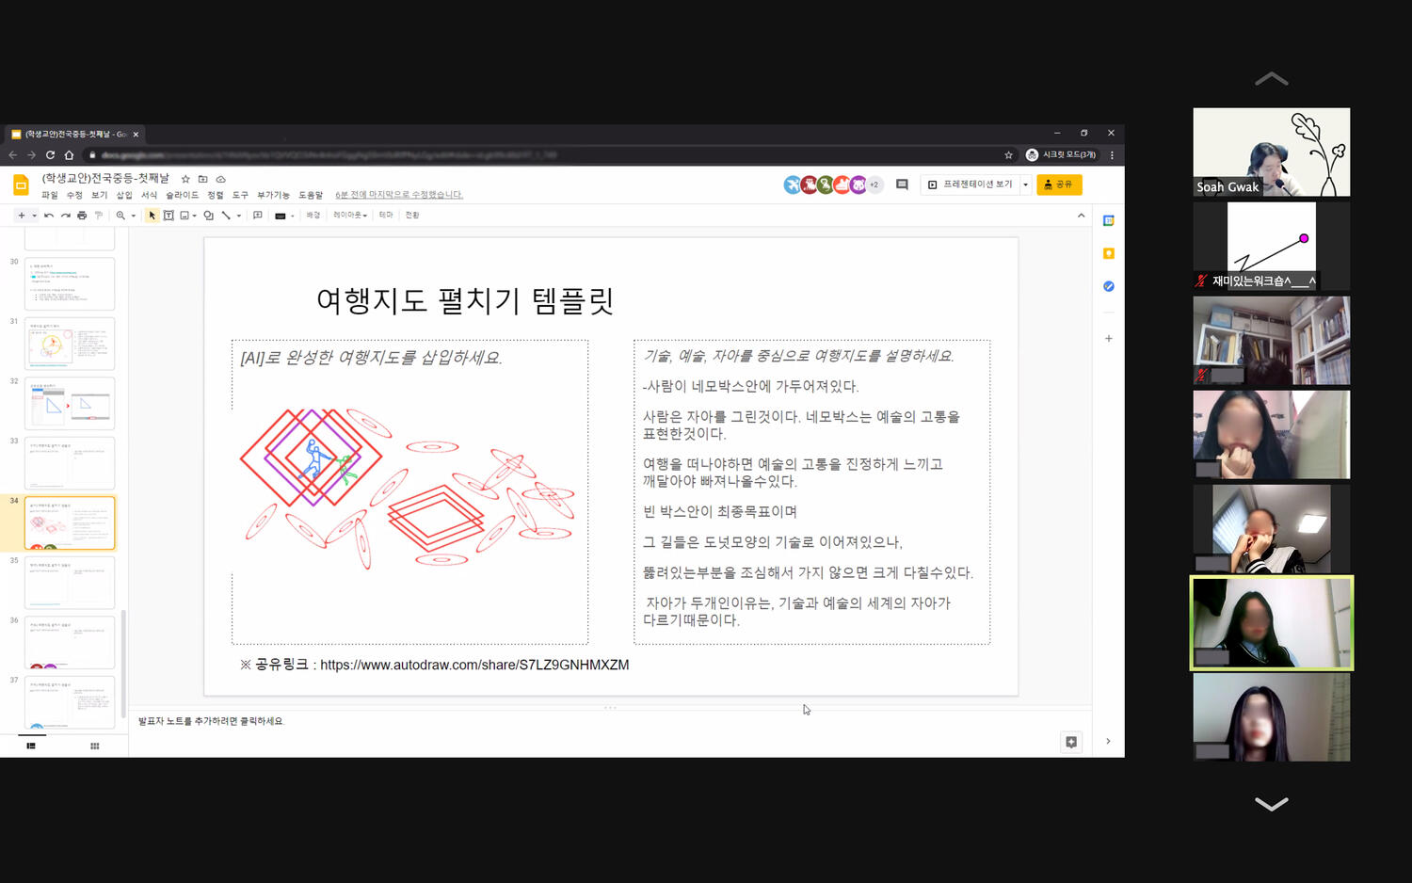
Task: Show earlier participants with the video panel up arrow
Action: (x=1272, y=79)
